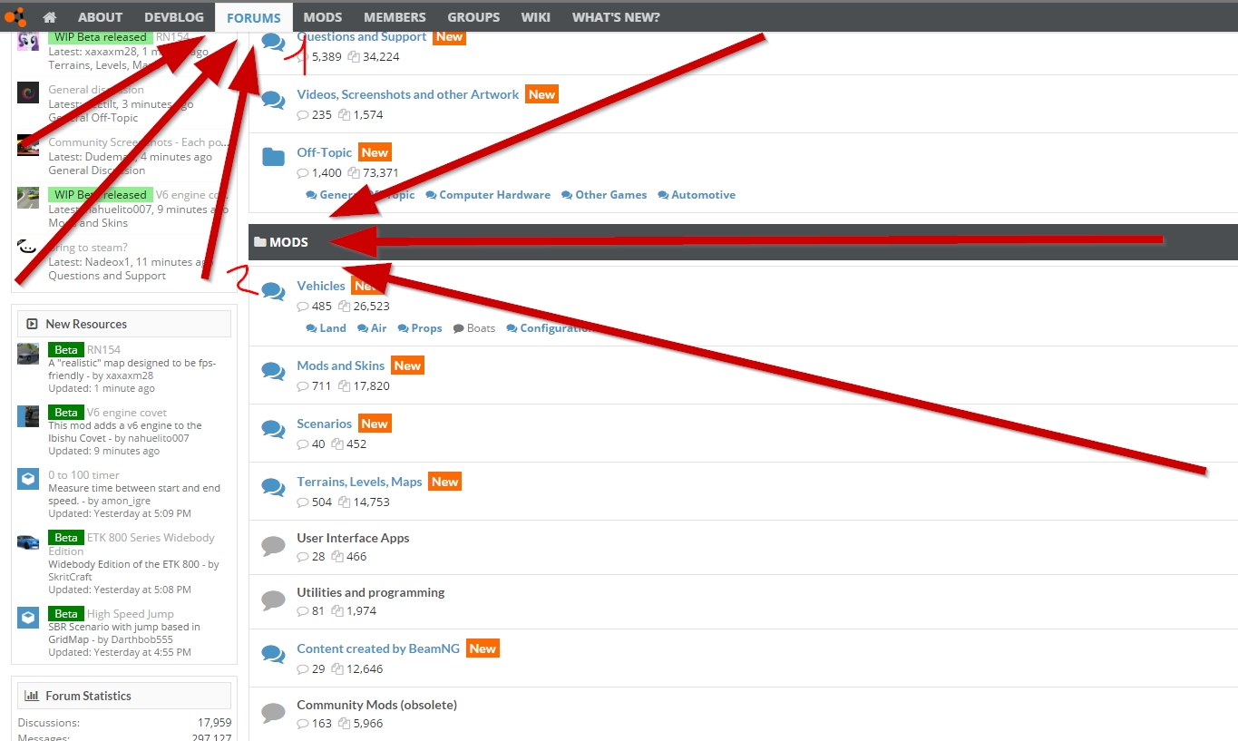The width and height of the screenshot is (1238, 741).
Task: Open Videos, Screenshots and other Artwork forum
Action: click(x=408, y=94)
